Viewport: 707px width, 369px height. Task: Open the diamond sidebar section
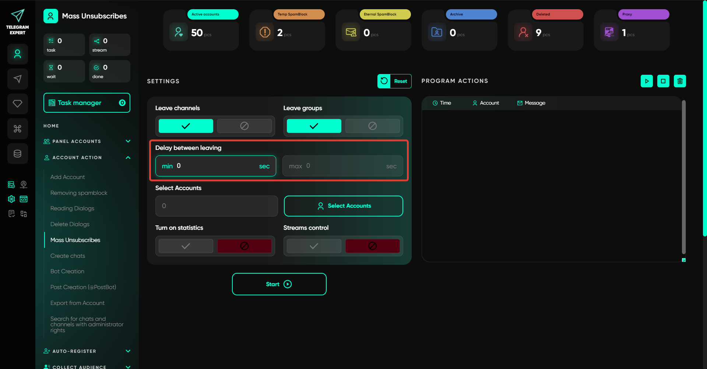click(x=17, y=104)
